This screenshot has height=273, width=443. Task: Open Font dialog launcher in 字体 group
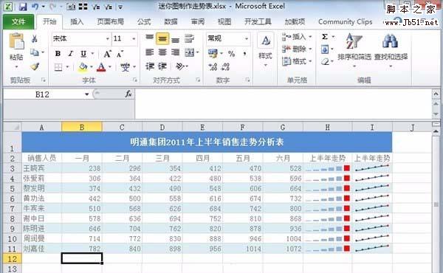[135, 80]
